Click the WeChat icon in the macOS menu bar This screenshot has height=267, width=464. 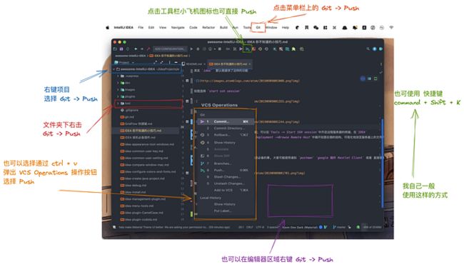(316, 28)
